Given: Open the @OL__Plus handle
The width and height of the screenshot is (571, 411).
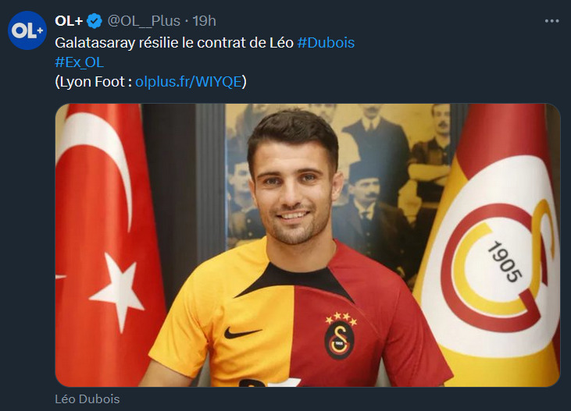Looking at the screenshot, I should (144, 21).
